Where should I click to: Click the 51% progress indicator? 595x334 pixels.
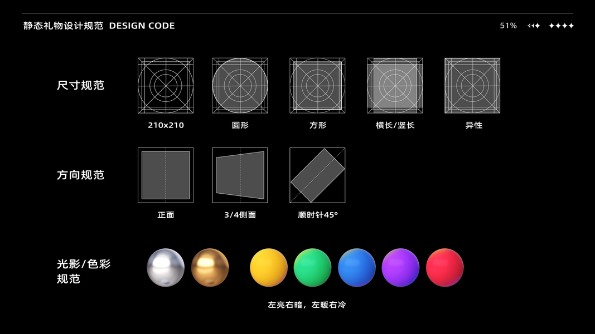508,26
